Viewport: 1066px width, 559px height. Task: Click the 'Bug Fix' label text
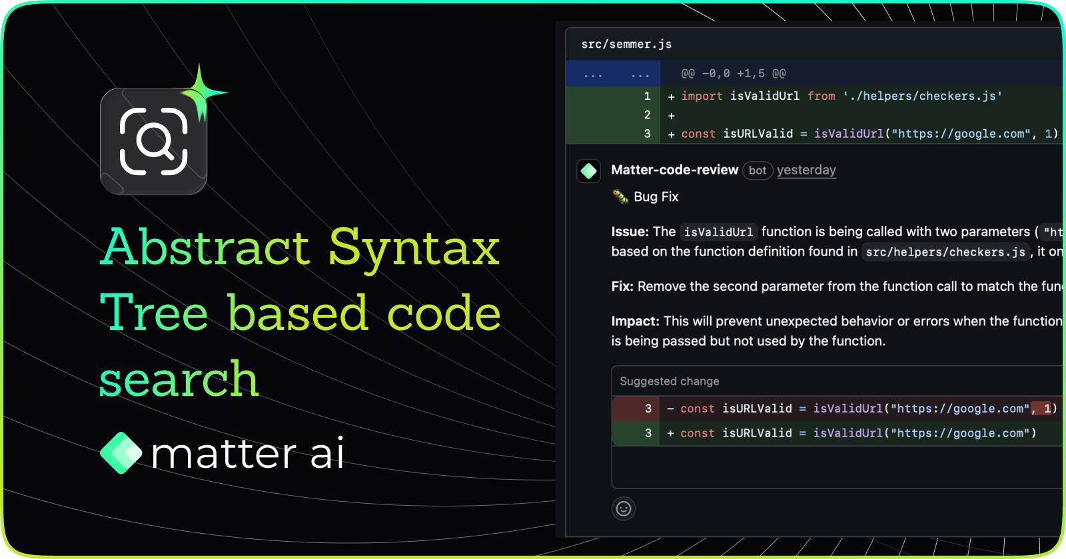coord(656,196)
